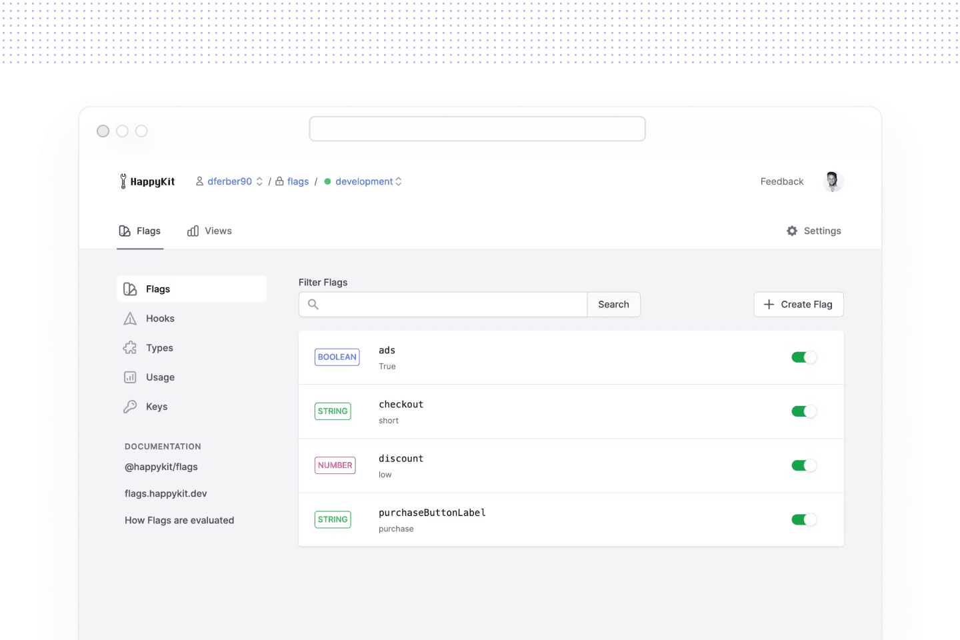
Task: Click the Search button
Action: (x=613, y=305)
